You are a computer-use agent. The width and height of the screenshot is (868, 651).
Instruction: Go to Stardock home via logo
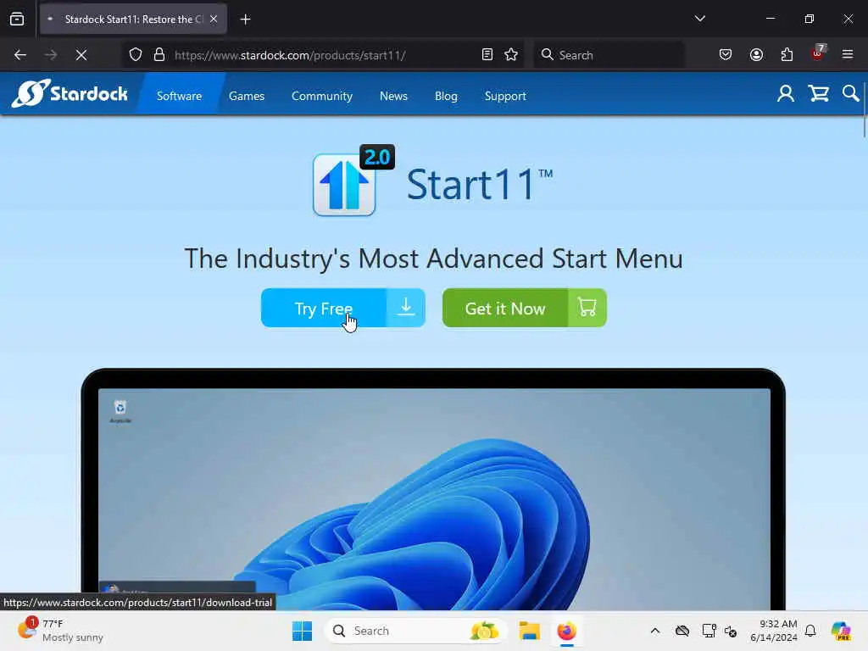point(70,93)
